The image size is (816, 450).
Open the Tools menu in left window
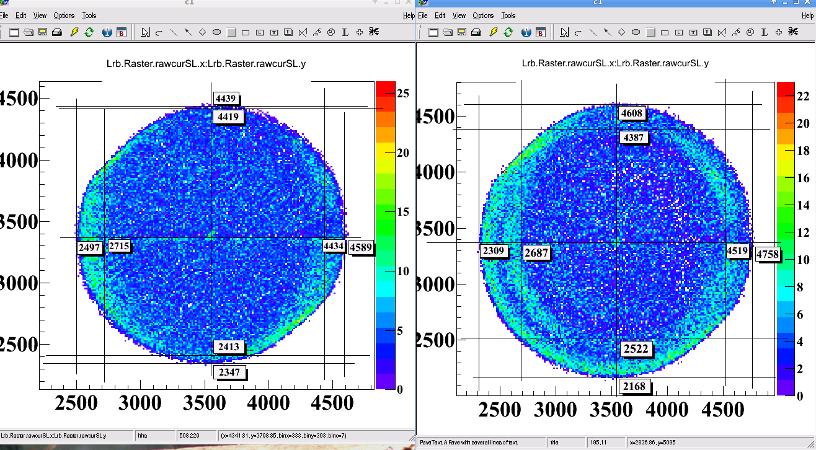[89, 15]
